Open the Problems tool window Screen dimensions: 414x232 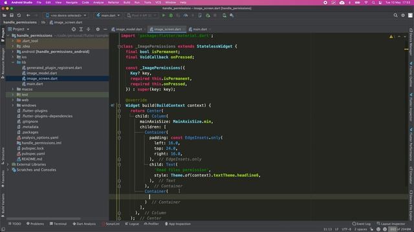pos(35,224)
